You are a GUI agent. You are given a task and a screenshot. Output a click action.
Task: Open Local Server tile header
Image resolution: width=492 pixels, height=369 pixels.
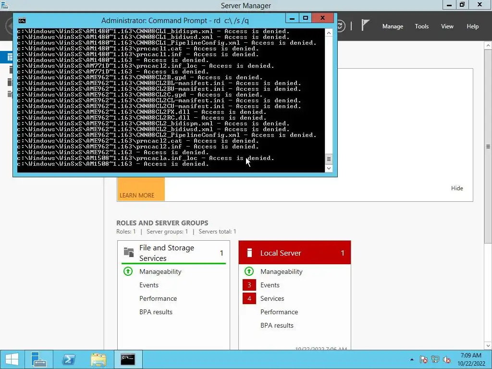[295, 253]
